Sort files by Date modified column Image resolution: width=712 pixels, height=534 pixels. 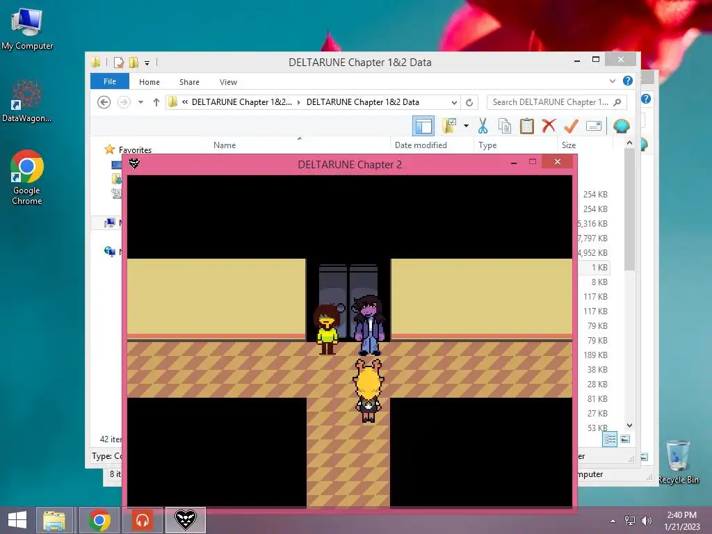click(x=421, y=145)
